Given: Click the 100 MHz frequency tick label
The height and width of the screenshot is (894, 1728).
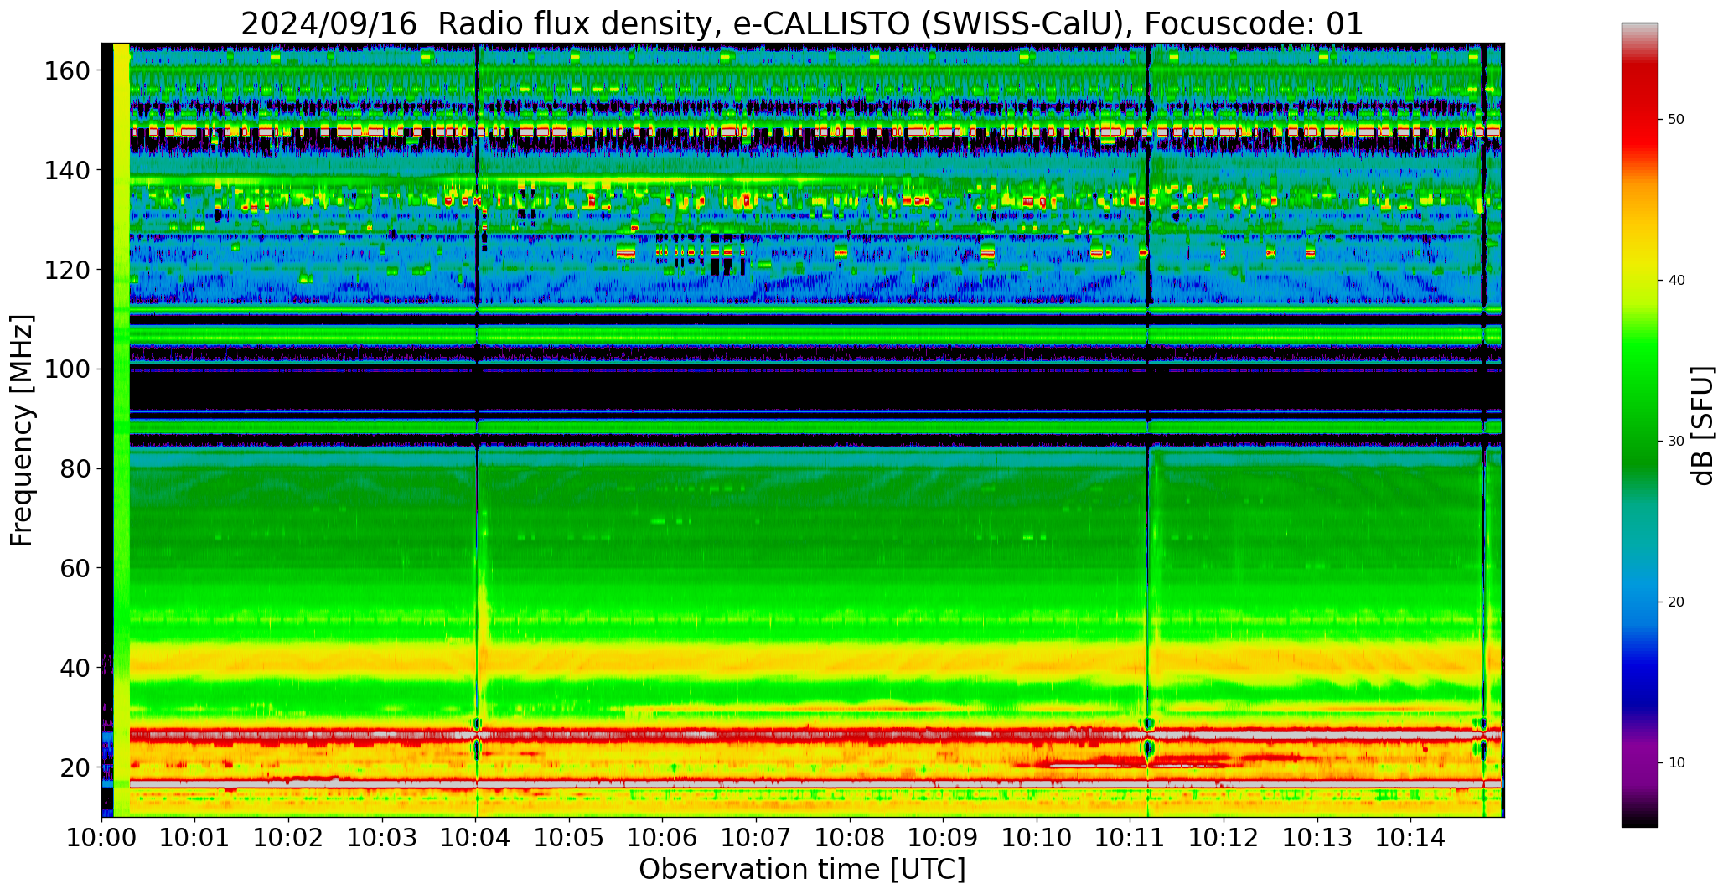Looking at the screenshot, I should 68,369.
